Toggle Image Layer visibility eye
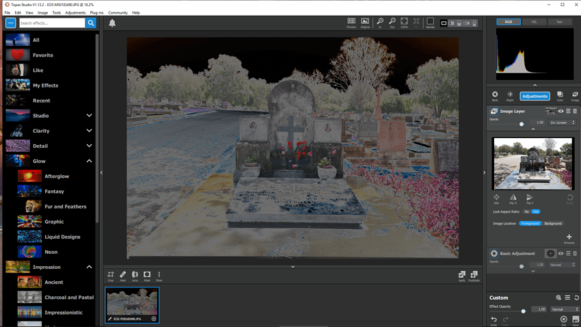This screenshot has height=327, width=581. (561, 111)
